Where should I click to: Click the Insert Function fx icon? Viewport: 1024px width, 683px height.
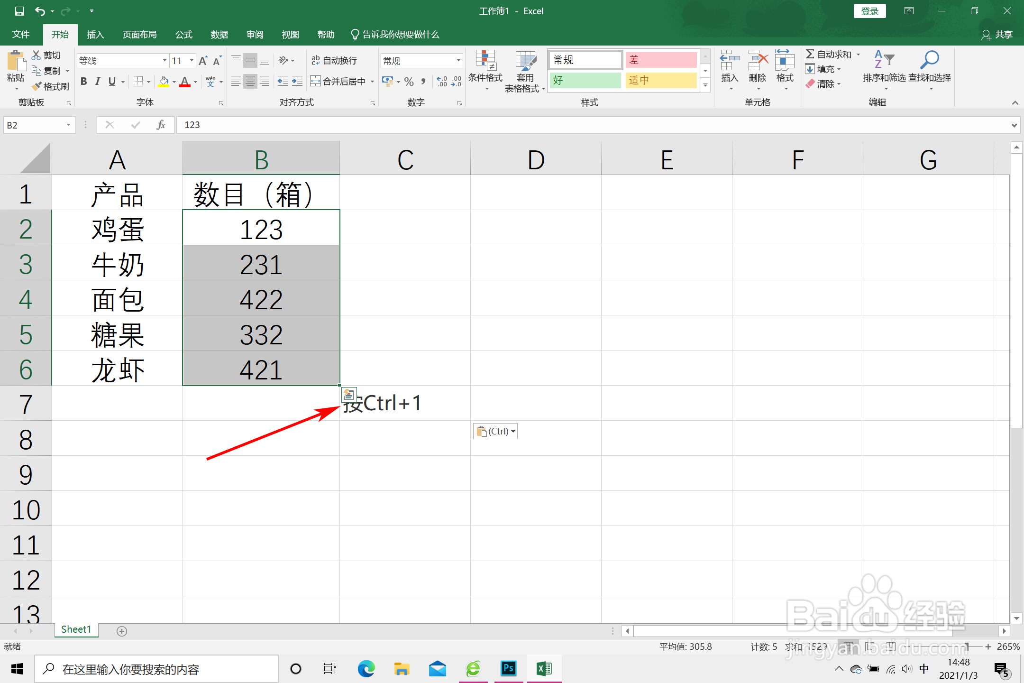click(161, 125)
